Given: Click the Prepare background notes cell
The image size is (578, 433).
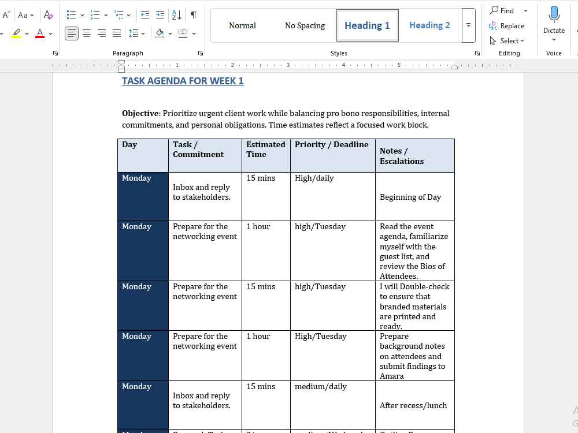Looking at the screenshot, I should (414, 356).
